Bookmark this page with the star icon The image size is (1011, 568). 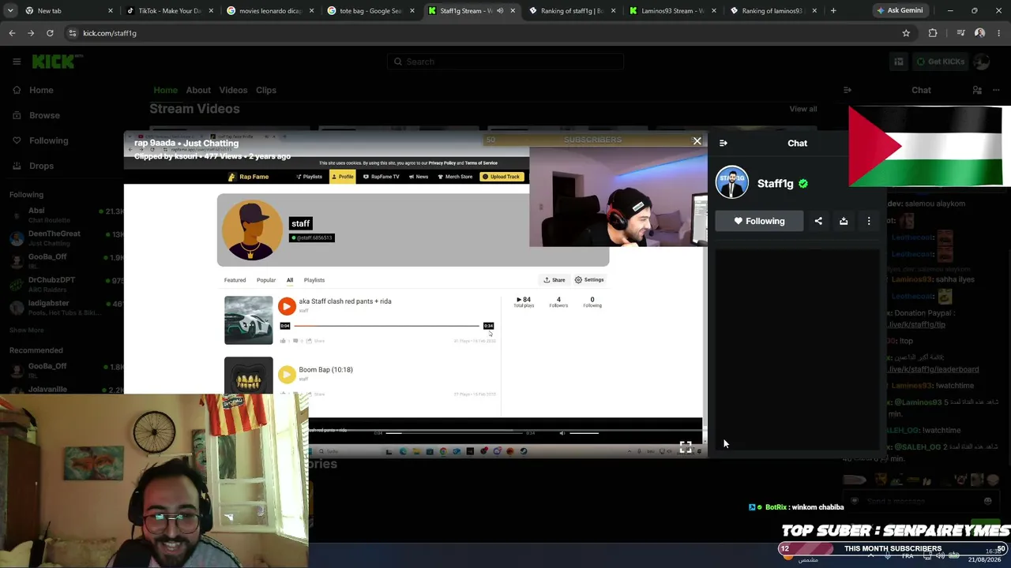coord(906,33)
